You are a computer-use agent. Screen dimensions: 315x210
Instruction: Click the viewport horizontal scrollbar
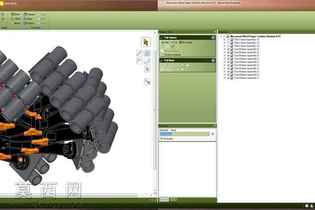click(69, 195)
